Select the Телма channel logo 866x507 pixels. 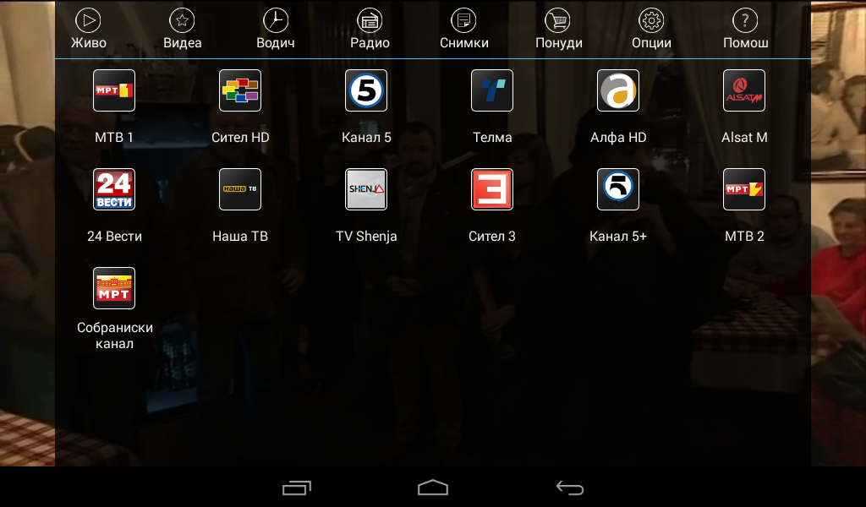click(x=492, y=90)
